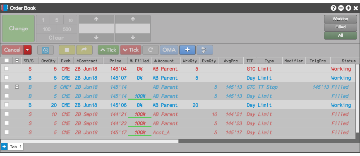
Task: Sort by B/S column header
Action: [x=30, y=61]
